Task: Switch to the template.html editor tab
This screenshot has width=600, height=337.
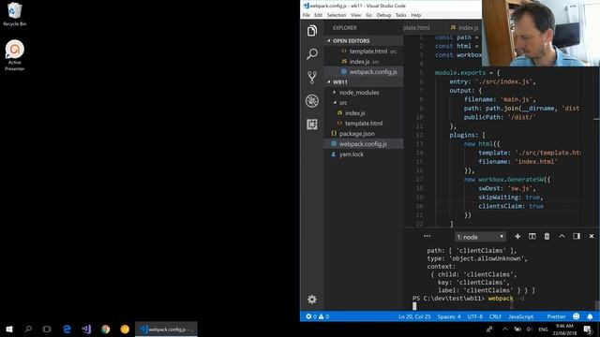Action: coord(416,28)
